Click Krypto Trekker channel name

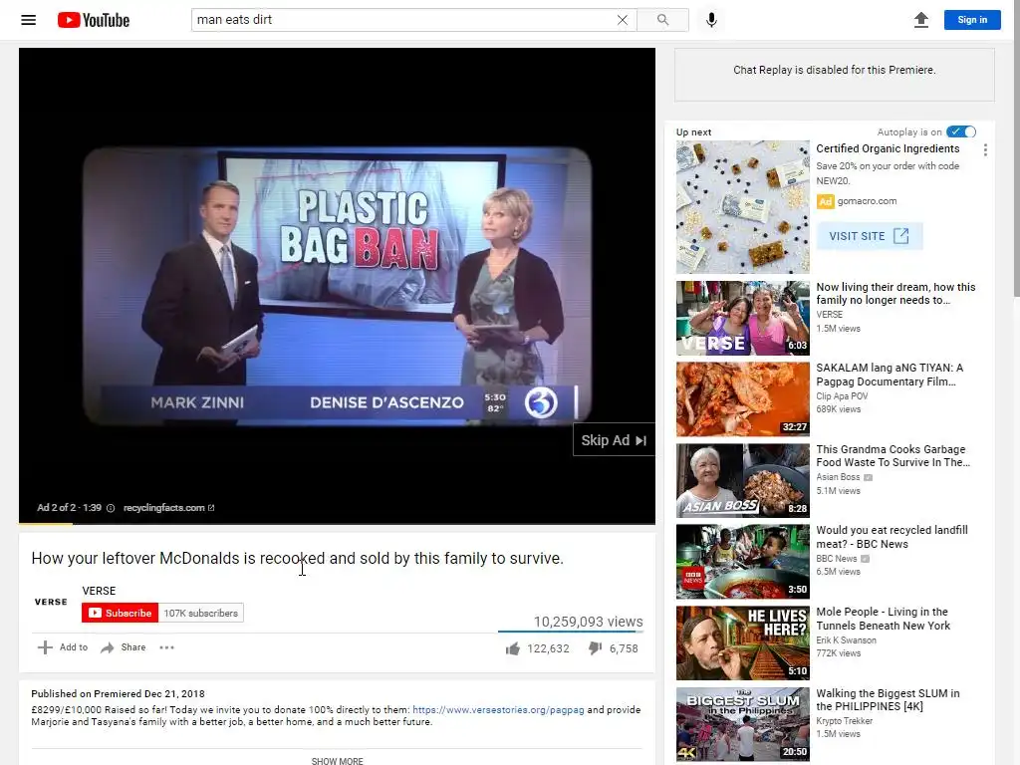pyautogui.click(x=845, y=721)
